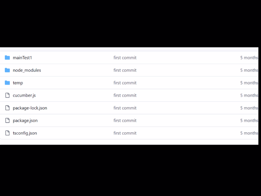Click the node_modules folder icon
The height and width of the screenshot is (196, 261).
point(7,70)
